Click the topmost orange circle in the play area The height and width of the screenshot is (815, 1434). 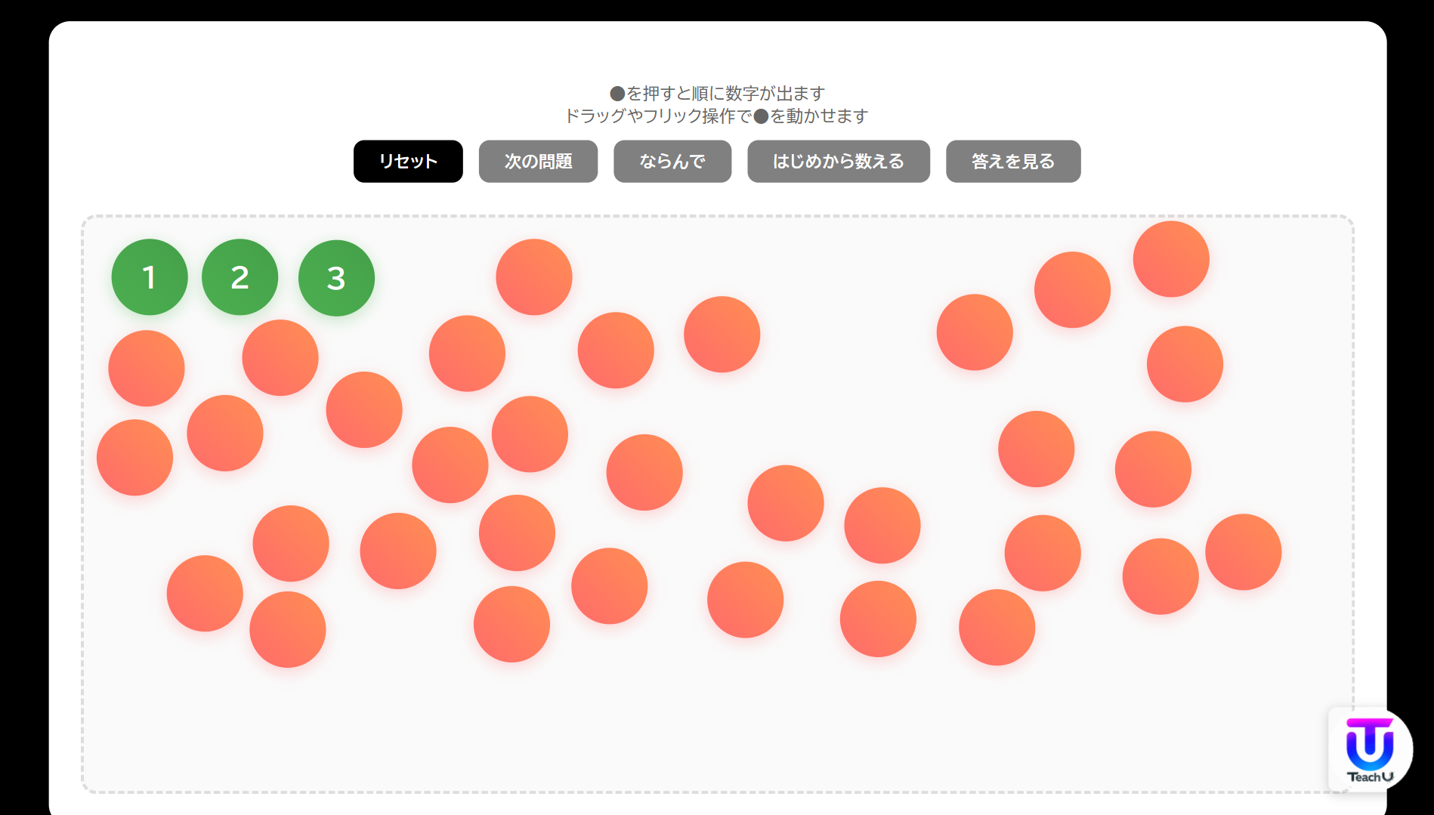[x=1171, y=259]
